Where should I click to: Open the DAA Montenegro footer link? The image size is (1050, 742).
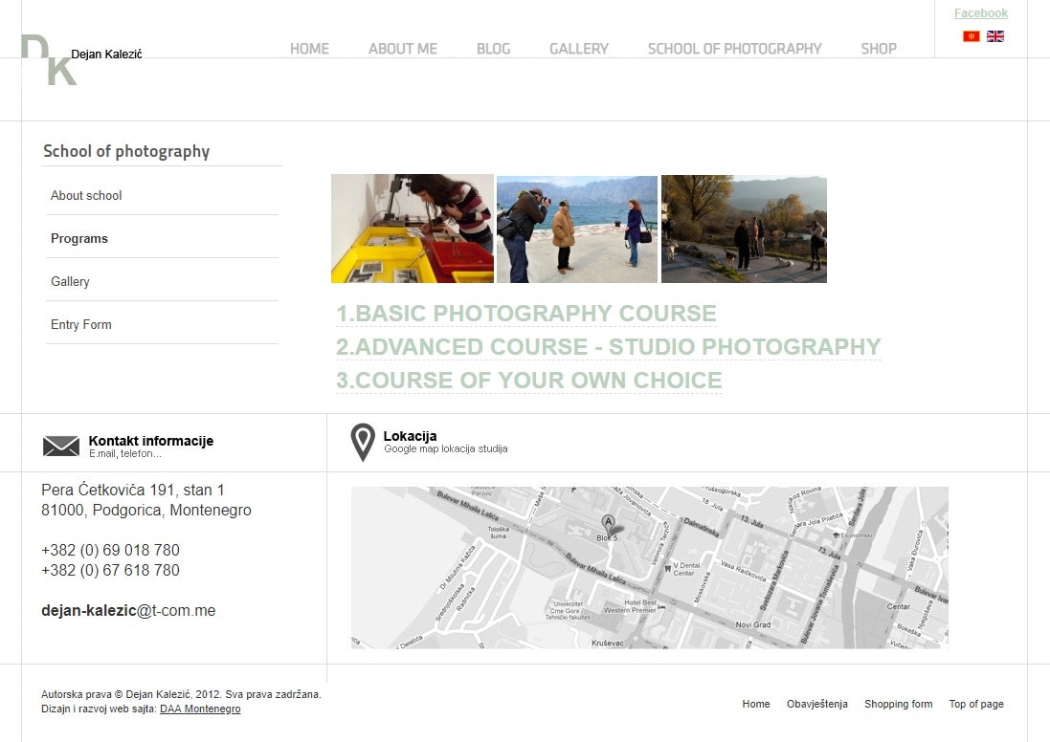(x=200, y=709)
